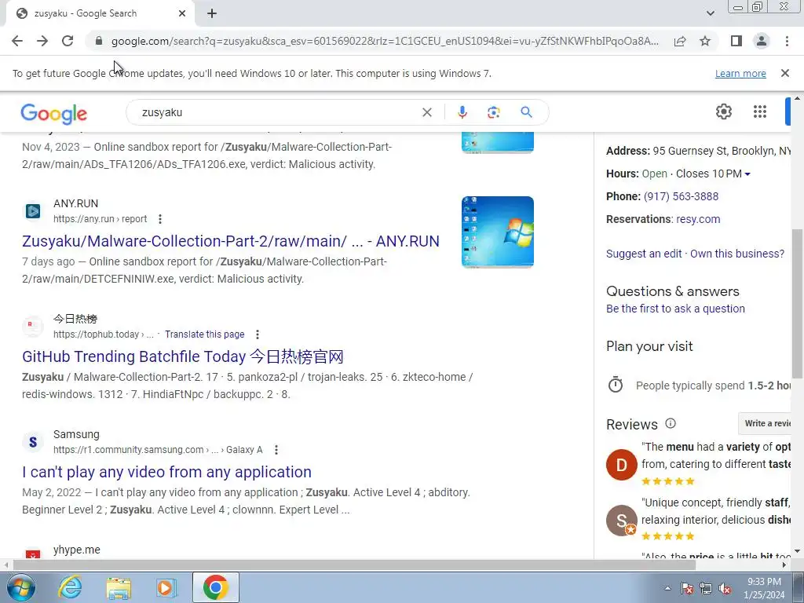Open the Reviews info icon
Screen dimensions: 804x603
tap(671, 423)
